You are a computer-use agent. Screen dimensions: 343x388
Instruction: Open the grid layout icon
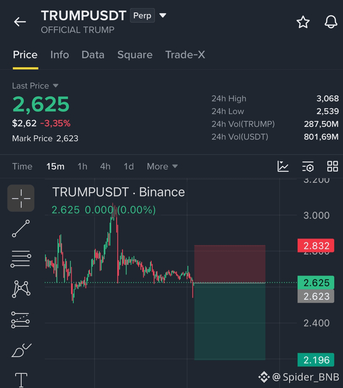tap(332, 166)
